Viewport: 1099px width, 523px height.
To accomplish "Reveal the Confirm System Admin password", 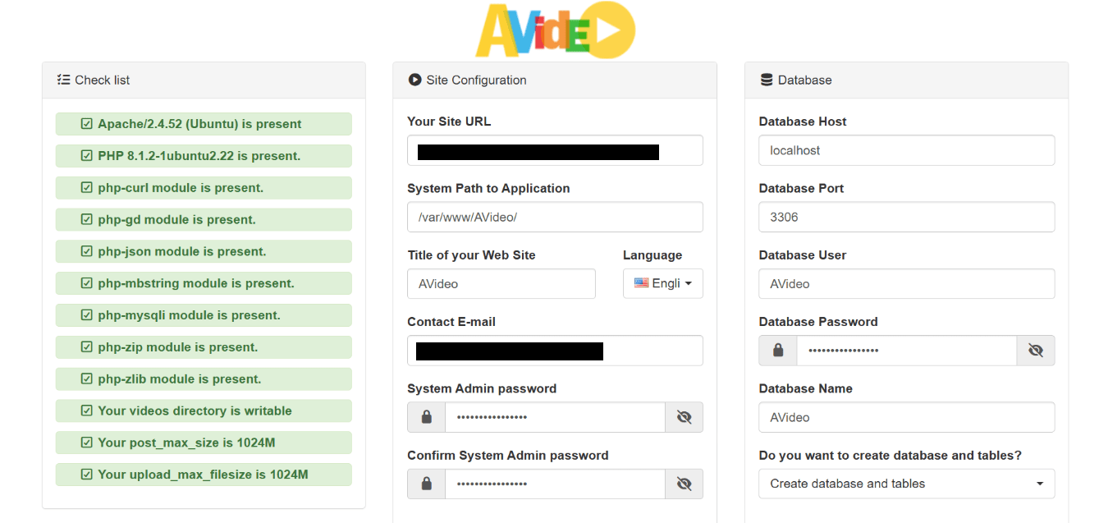I will coord(684,484).
